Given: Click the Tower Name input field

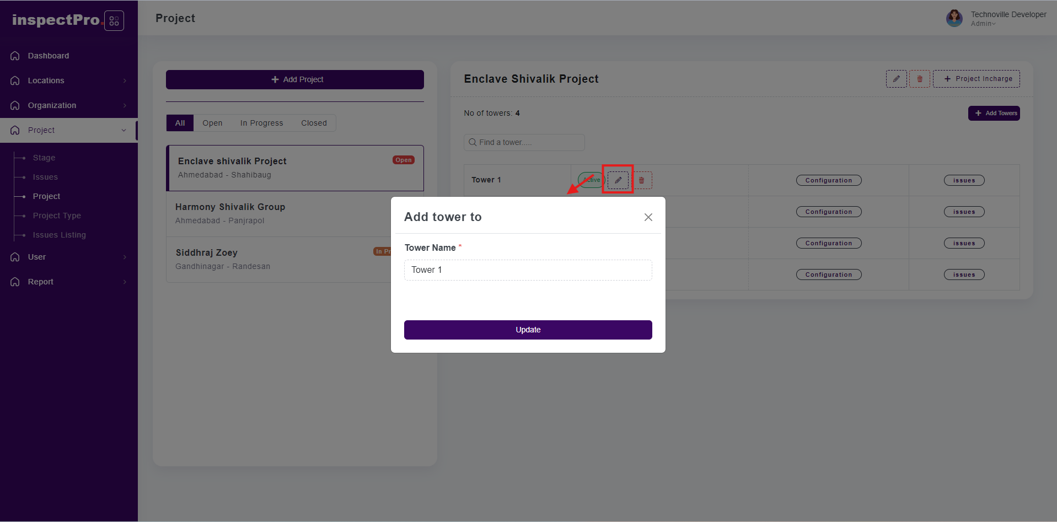Looking at the screenshot, I should (x=528, y=270).
